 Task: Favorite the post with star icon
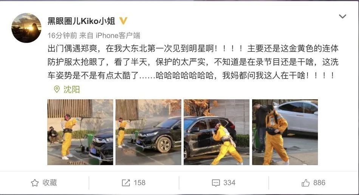(x=35, y=183)
